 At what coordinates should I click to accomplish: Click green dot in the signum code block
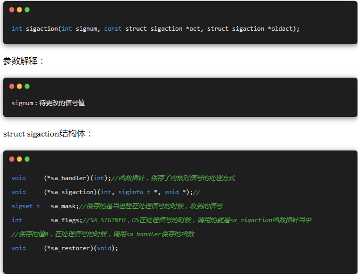tap(27, 86)
